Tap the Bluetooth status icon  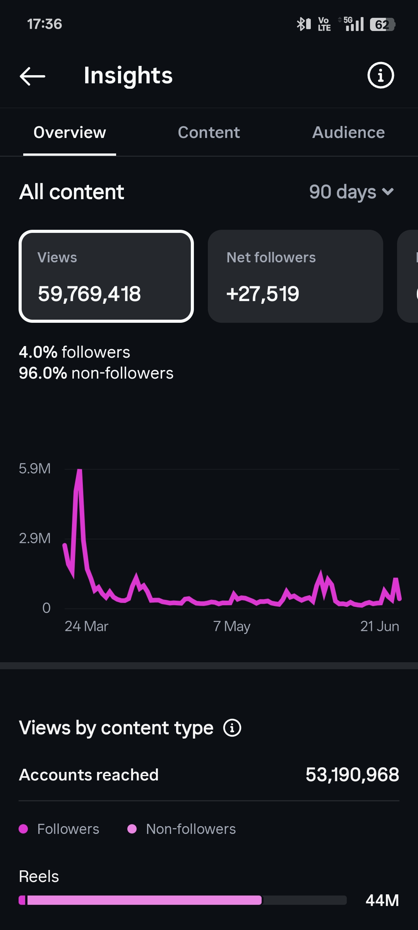(304, 24)
